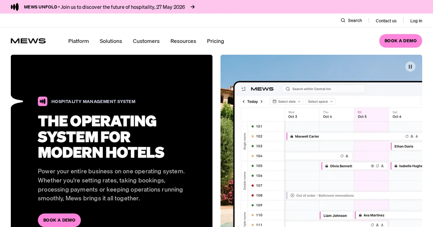Open the Resources menu
This screenshot has height=227, width=433.
pyautogui.click(x=183, y=41)
